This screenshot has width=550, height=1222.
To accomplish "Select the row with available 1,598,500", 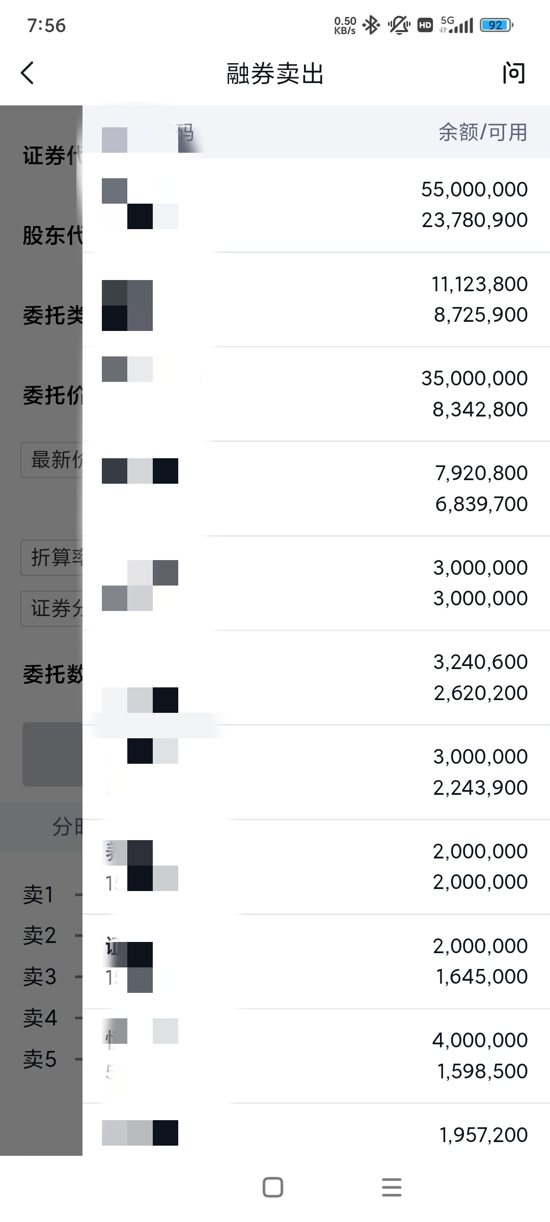I will [316, 1056].
